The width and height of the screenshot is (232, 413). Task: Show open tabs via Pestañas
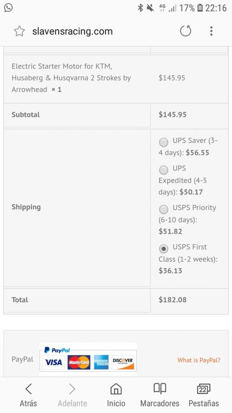204,395
